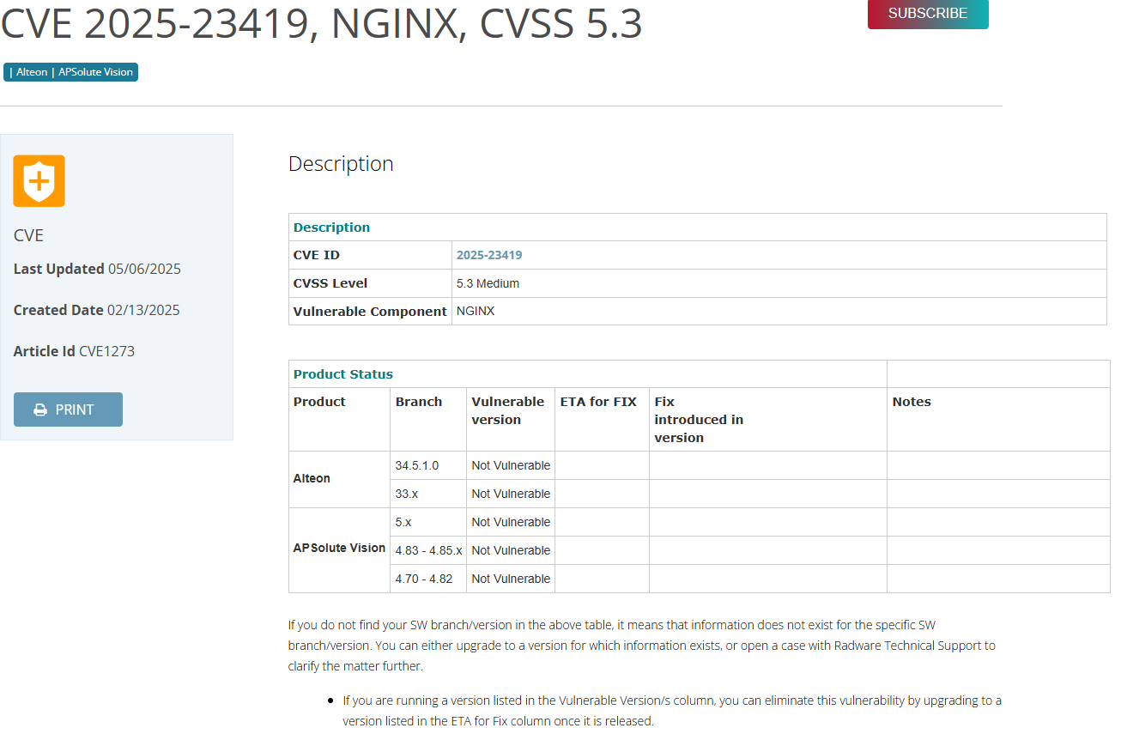Click the paragraph about missing SW branch/version
The height and width of the screenshot is (734, 1121).
coord(642,646)
